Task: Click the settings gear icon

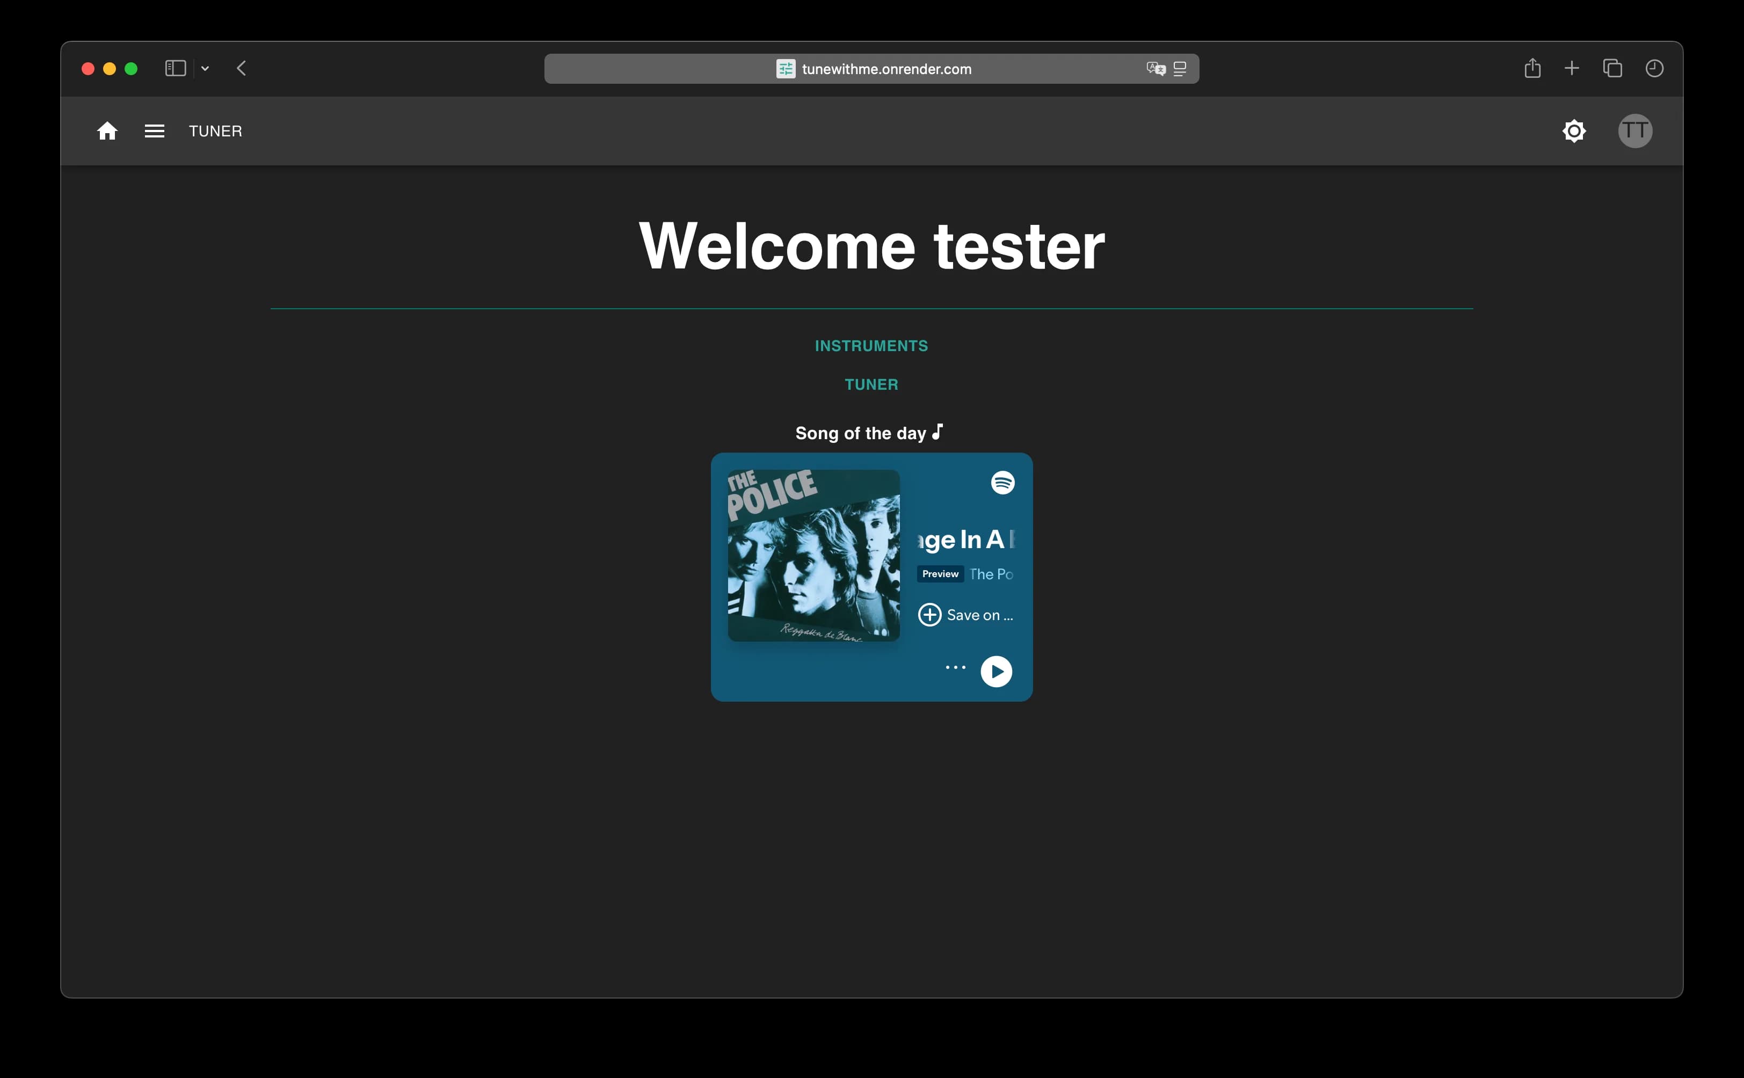Action: 1574,130
